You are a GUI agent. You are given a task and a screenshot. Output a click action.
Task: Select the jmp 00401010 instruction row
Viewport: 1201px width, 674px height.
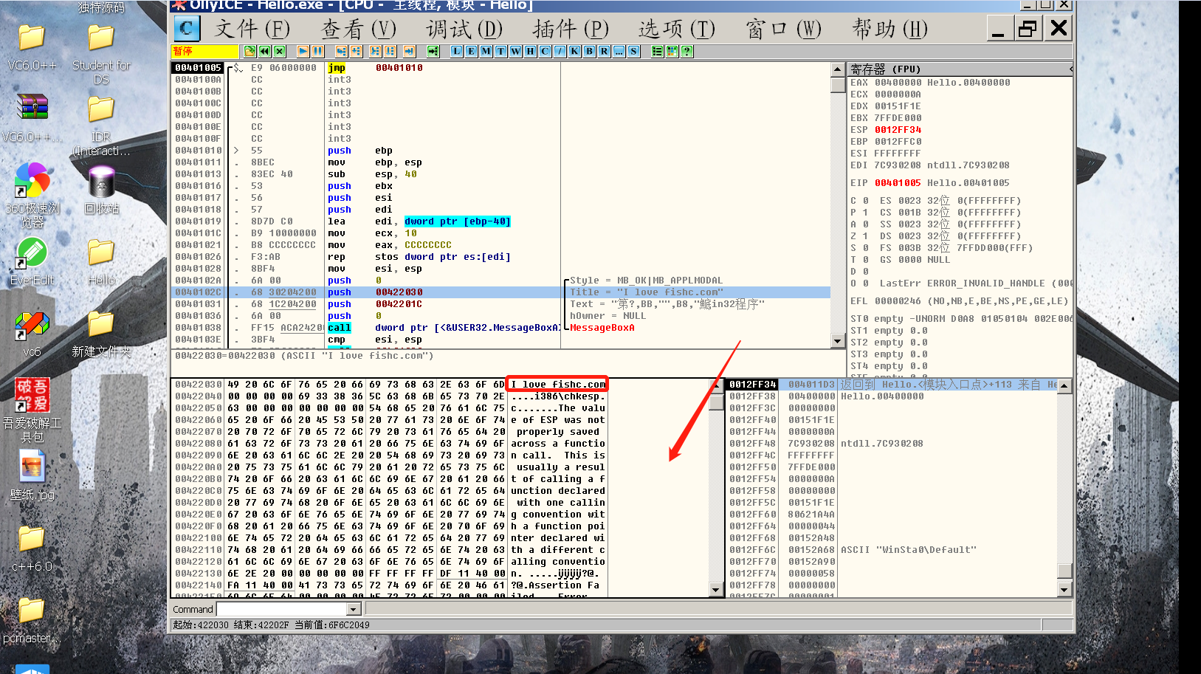pyautogui.click(x=500, y=68)
